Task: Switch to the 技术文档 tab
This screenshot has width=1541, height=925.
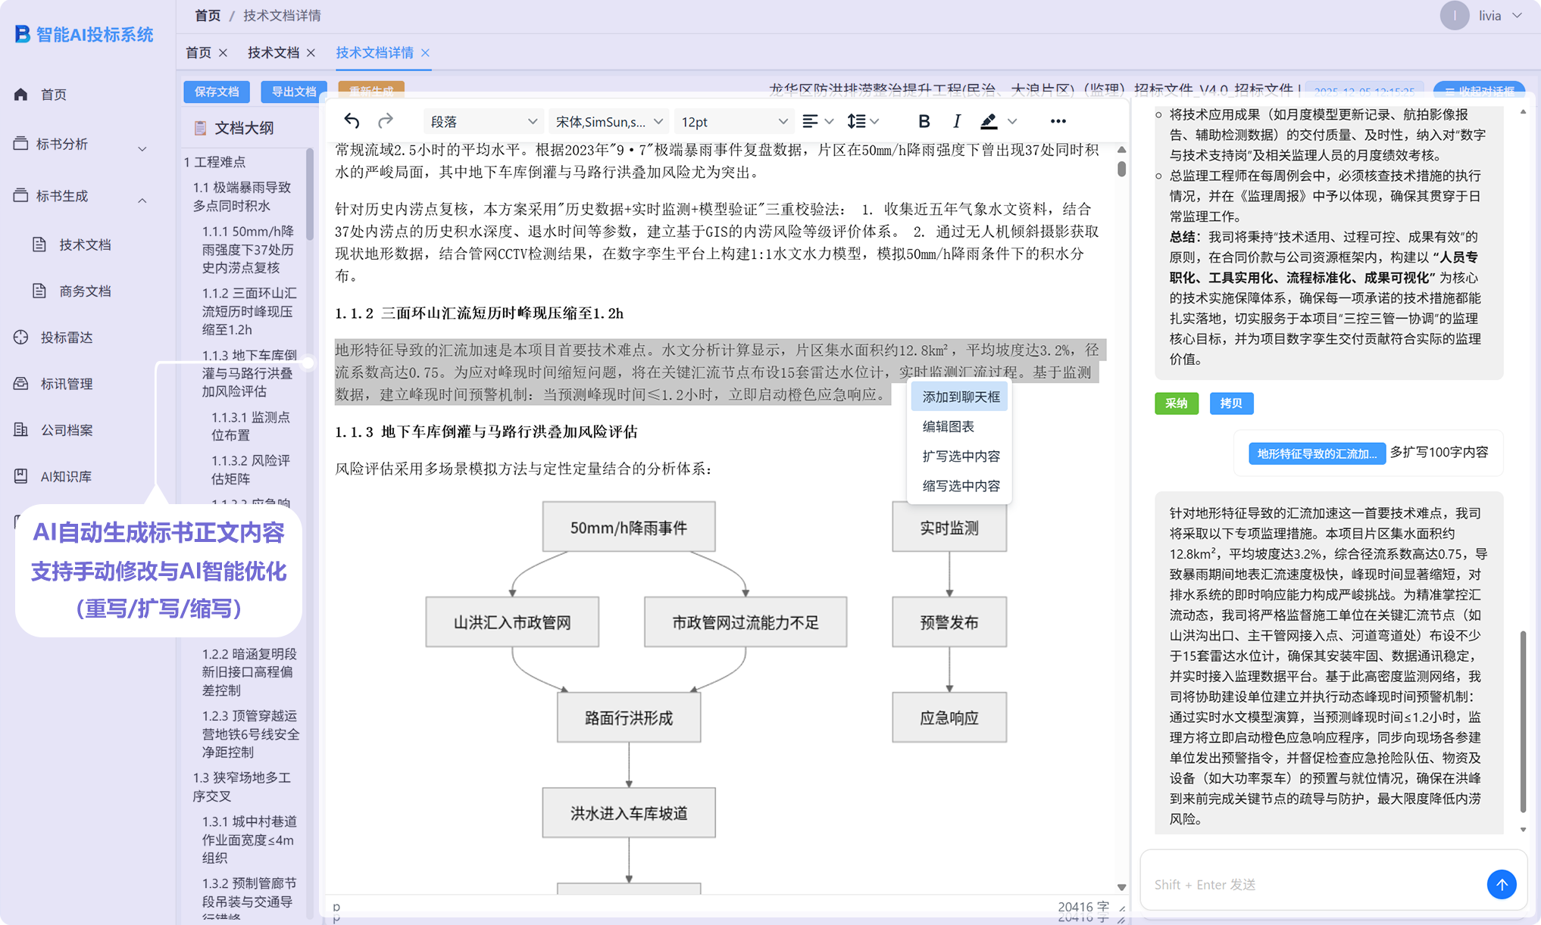Action: tap(273, 52)
